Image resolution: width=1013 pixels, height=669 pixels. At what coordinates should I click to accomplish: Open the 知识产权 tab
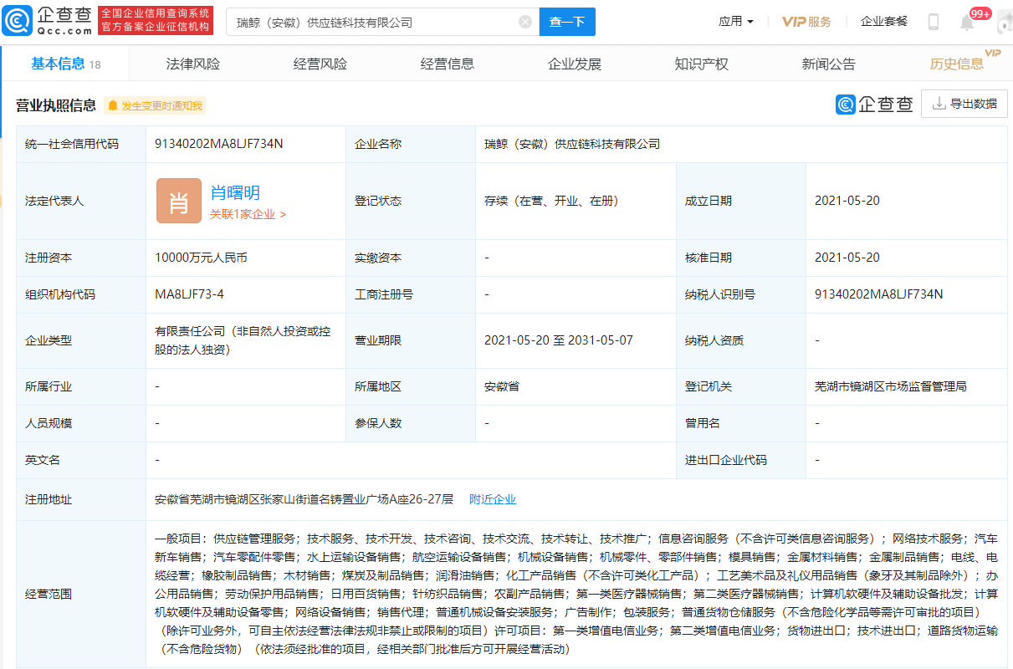[702, 64]
